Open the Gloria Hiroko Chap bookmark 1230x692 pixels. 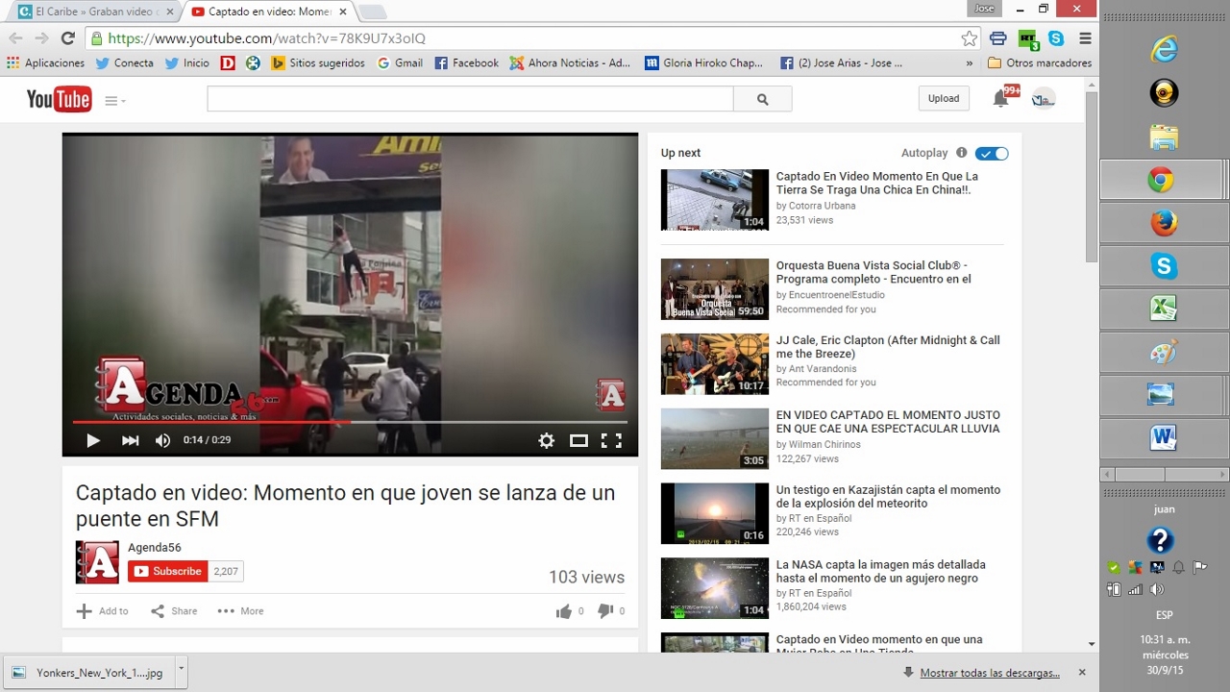[x=703, y=62]
